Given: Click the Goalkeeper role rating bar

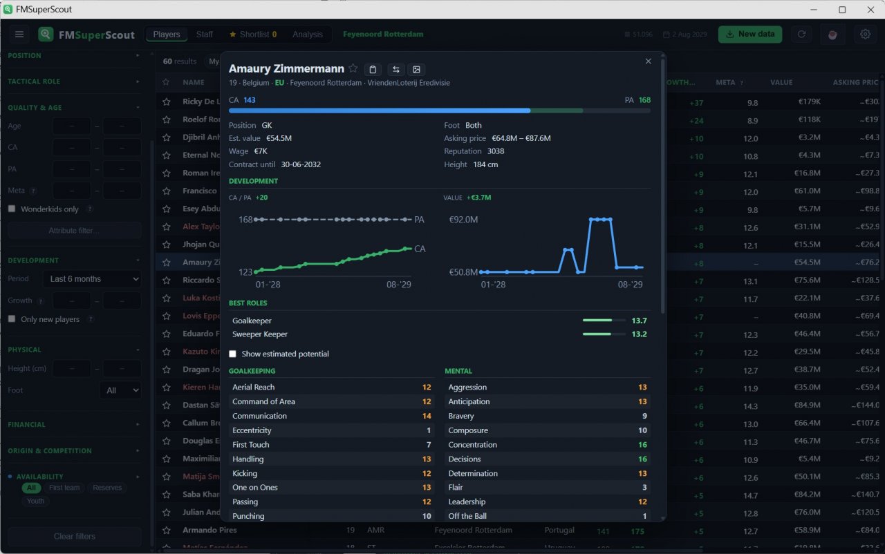Looking at the screenshot, I should pos(603,321).
